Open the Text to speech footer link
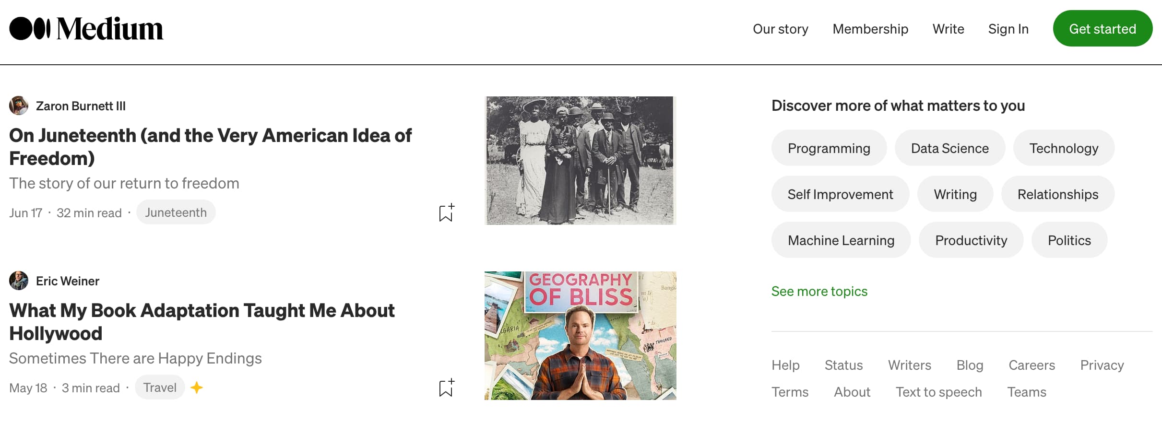This screenshot has height=423, width=1162. point(938,392)
